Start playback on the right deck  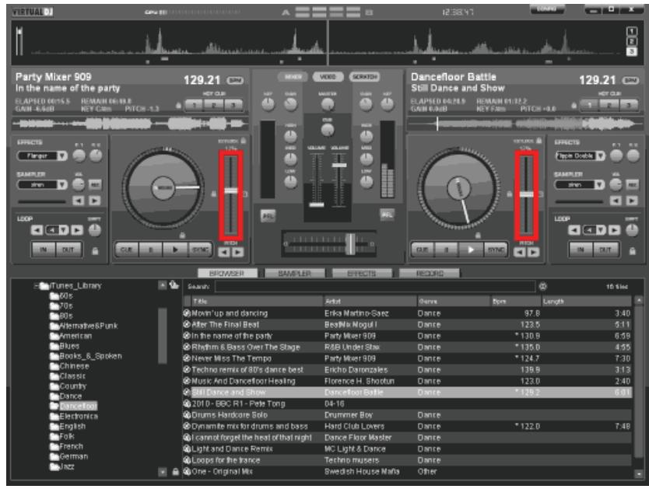point(471,250)
